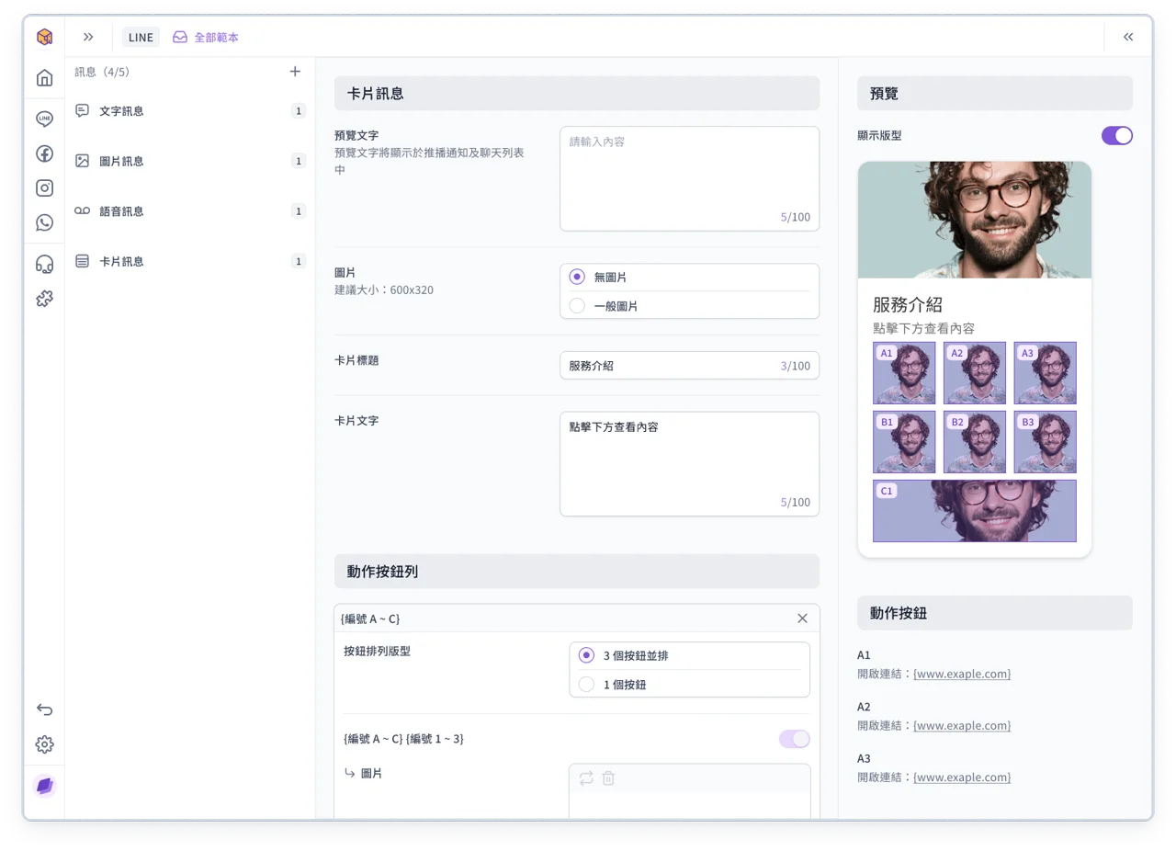This screenshot has width=1176, height=851.
Task: Click the C1 wide thumbnail in preview
Action: [975, 511]
